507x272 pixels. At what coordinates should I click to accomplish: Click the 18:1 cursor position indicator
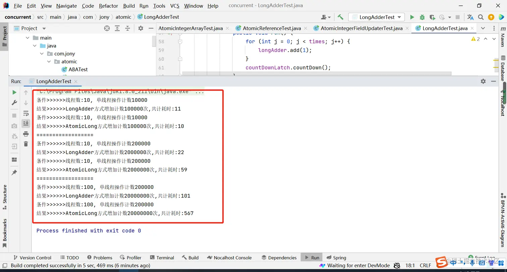pos(410,266)
